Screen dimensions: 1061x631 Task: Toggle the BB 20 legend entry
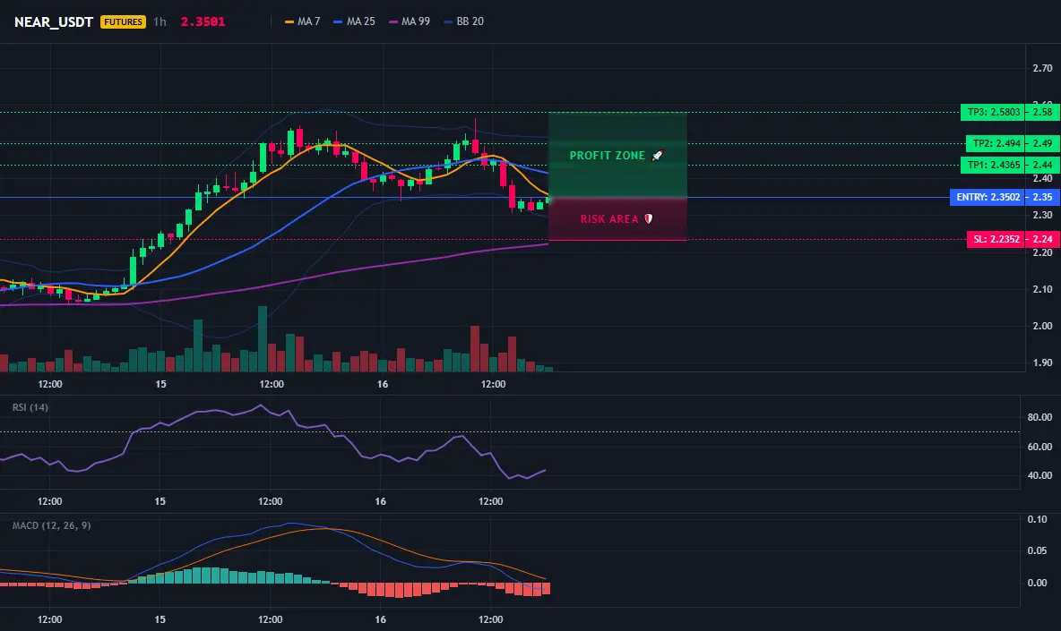pos(464,21)
